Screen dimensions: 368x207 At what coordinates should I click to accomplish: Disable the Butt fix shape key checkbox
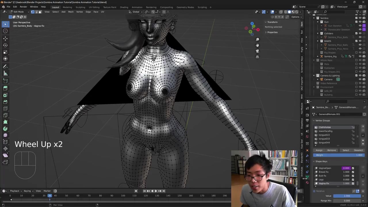[x=353, y=176]
